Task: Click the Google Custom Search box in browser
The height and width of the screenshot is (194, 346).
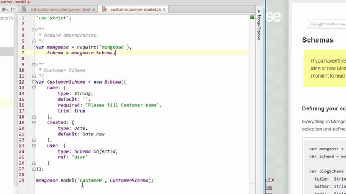Action: click(x=327, y=24)
